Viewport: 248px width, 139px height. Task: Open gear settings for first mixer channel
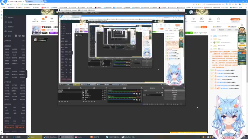tap(140, 94)
